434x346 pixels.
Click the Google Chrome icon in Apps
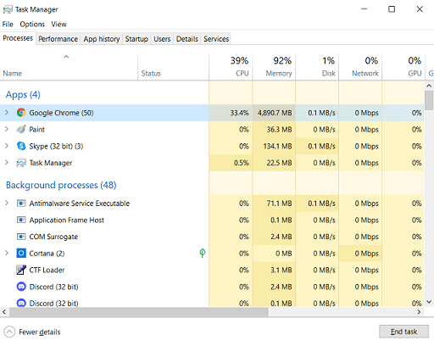21,113
